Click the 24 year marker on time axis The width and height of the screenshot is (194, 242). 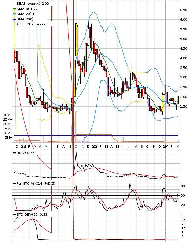tap(166, 146)
